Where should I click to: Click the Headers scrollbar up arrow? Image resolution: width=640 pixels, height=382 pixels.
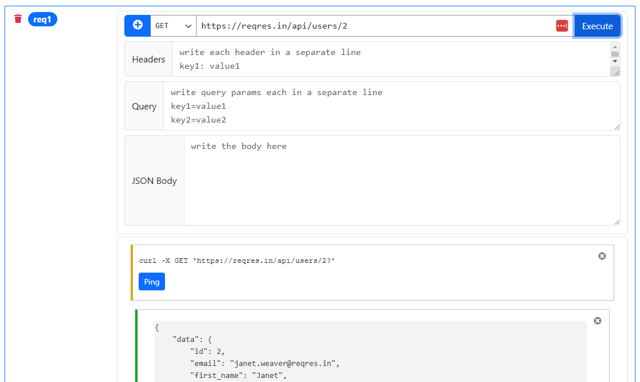coord(615,46)
